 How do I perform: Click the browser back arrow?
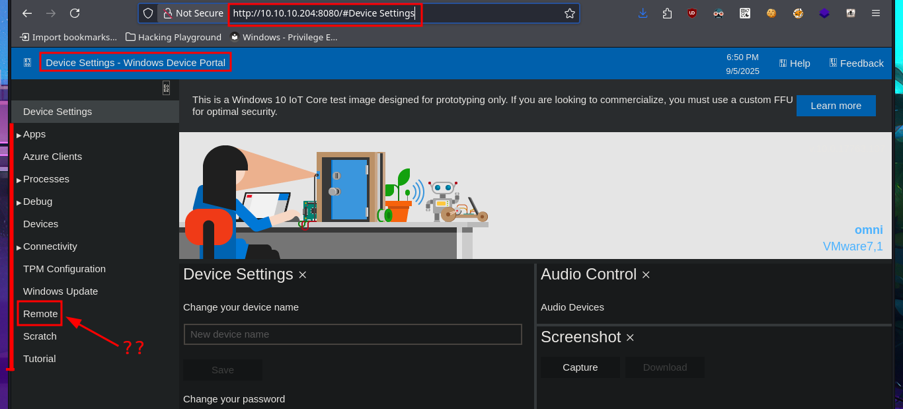click(27, 13)
